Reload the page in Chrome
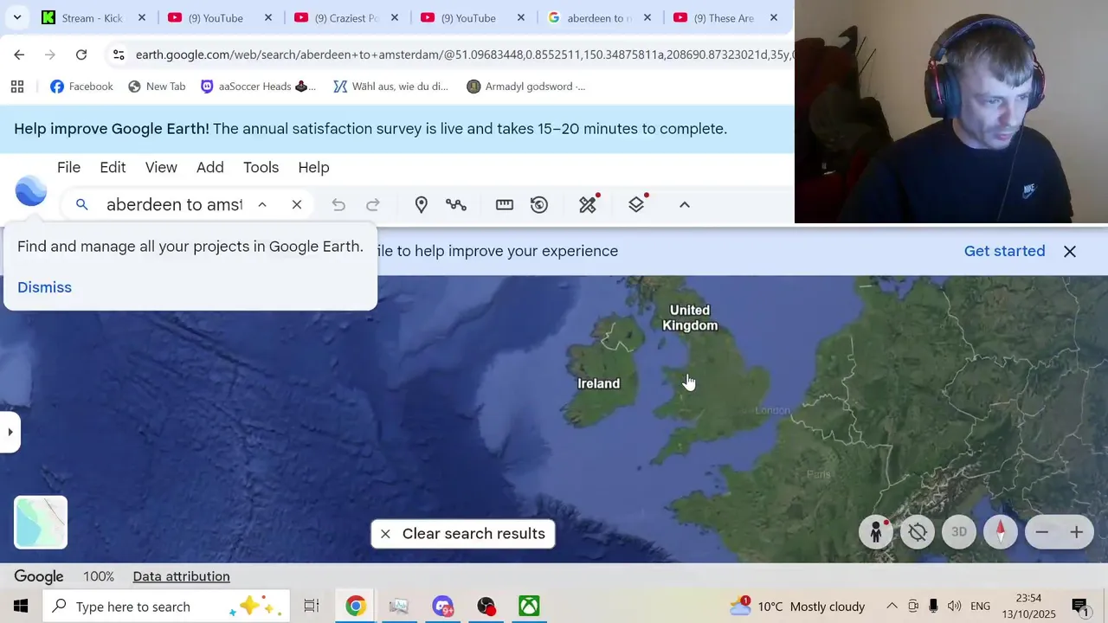1108x623 pixels. (x=81, y=55)
